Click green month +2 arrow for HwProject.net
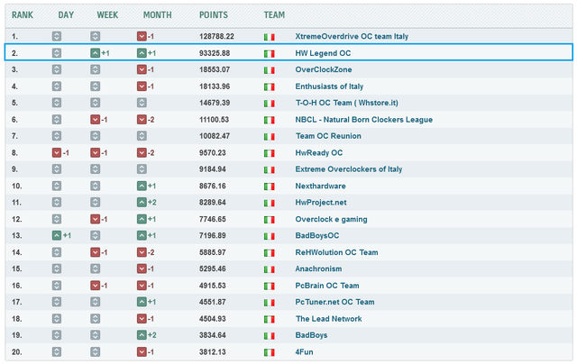 coord(142,203)
